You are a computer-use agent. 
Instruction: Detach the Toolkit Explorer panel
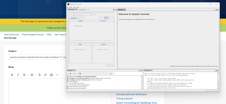tap(114, 10)
